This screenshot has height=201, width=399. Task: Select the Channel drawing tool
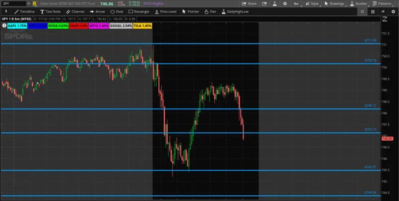[x=75, y=12]
